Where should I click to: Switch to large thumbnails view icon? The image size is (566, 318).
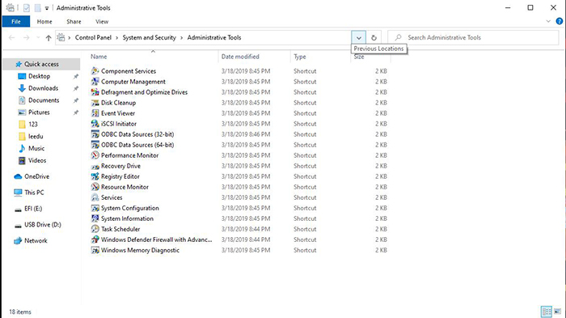pos(558,312)
